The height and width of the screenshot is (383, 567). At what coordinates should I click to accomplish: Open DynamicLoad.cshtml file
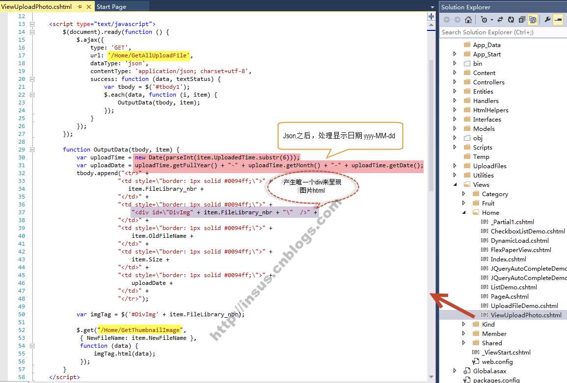pyautogui.click(x=520, y=241)
